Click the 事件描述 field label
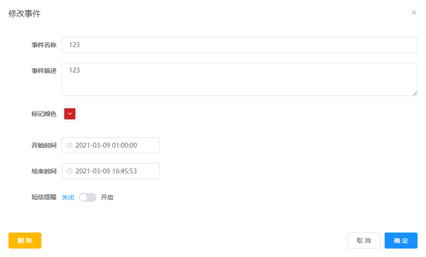 [x=44, y=71]
